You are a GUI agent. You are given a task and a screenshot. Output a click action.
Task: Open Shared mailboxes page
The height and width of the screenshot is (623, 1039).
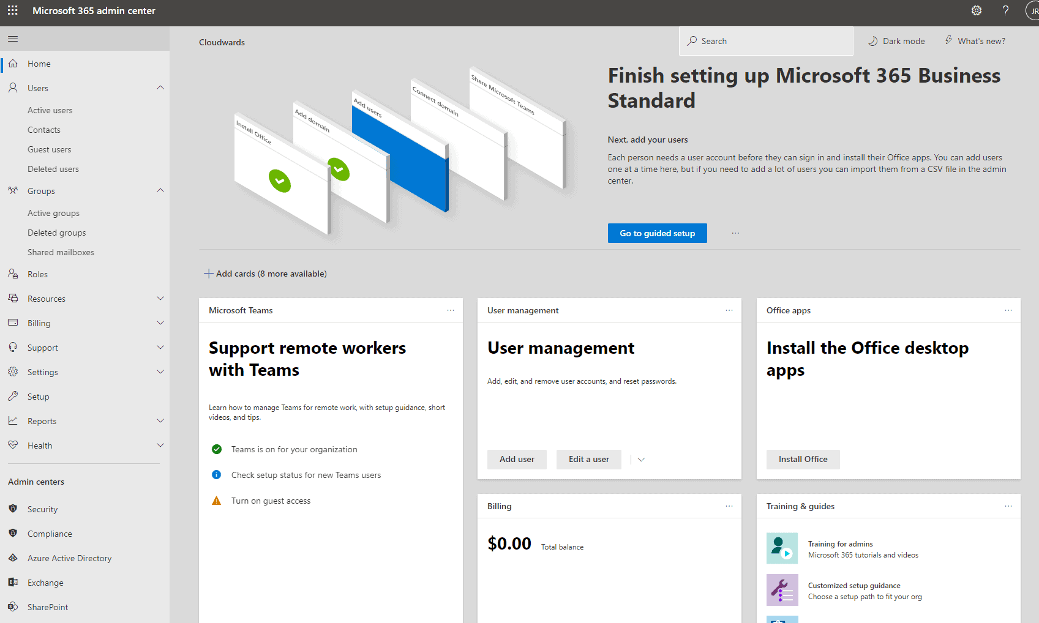coord(61,252)
